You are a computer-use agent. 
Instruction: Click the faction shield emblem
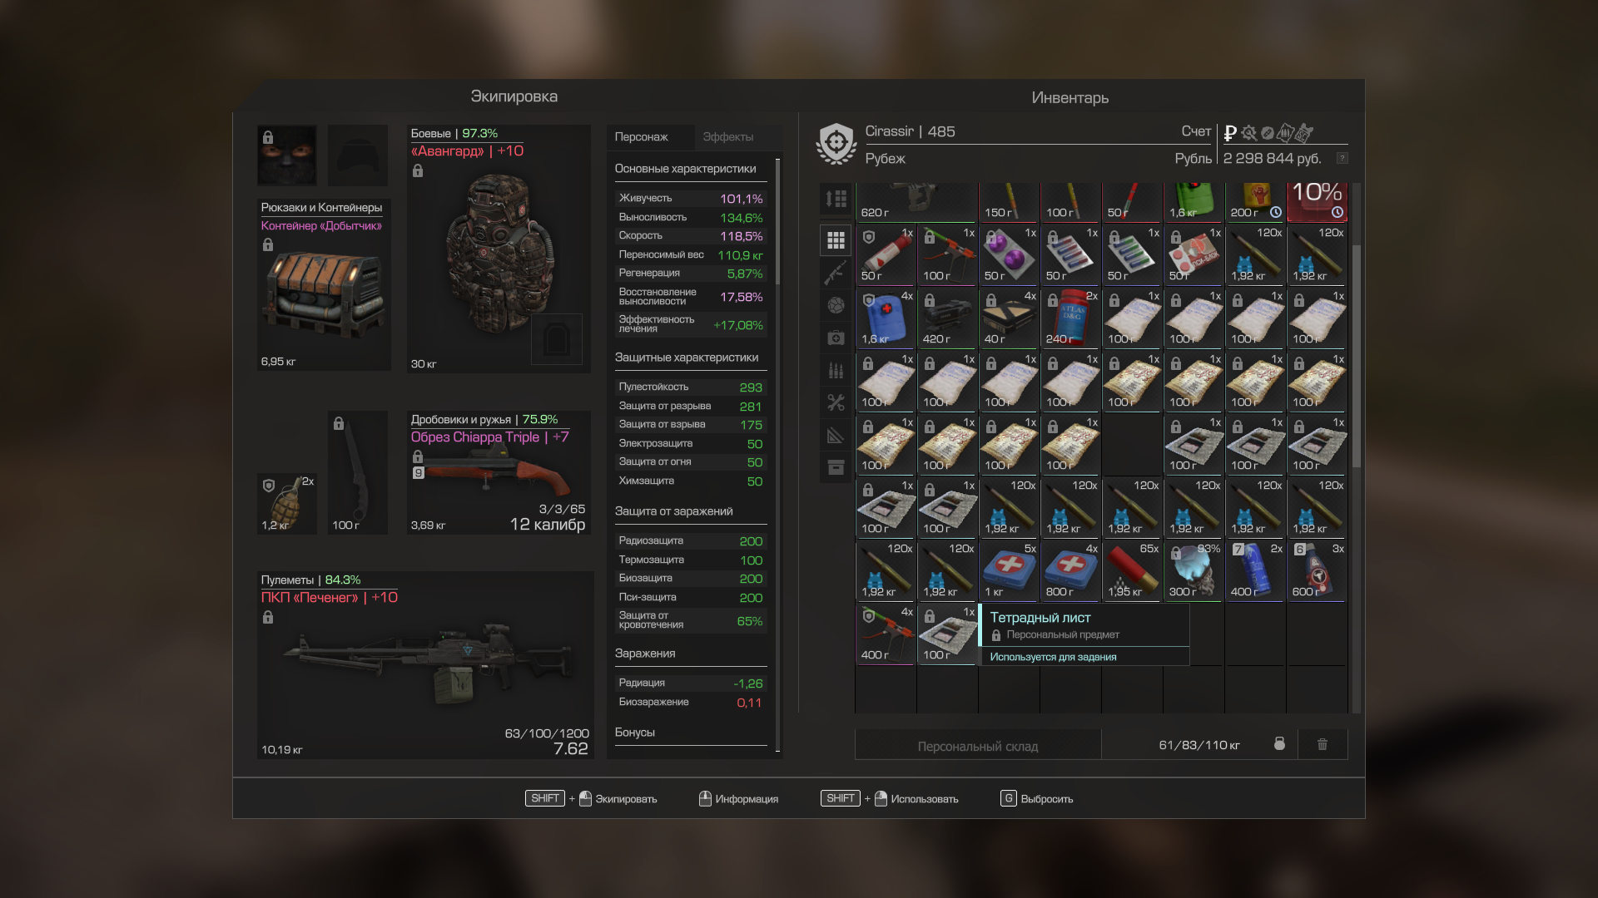[836, 144]
